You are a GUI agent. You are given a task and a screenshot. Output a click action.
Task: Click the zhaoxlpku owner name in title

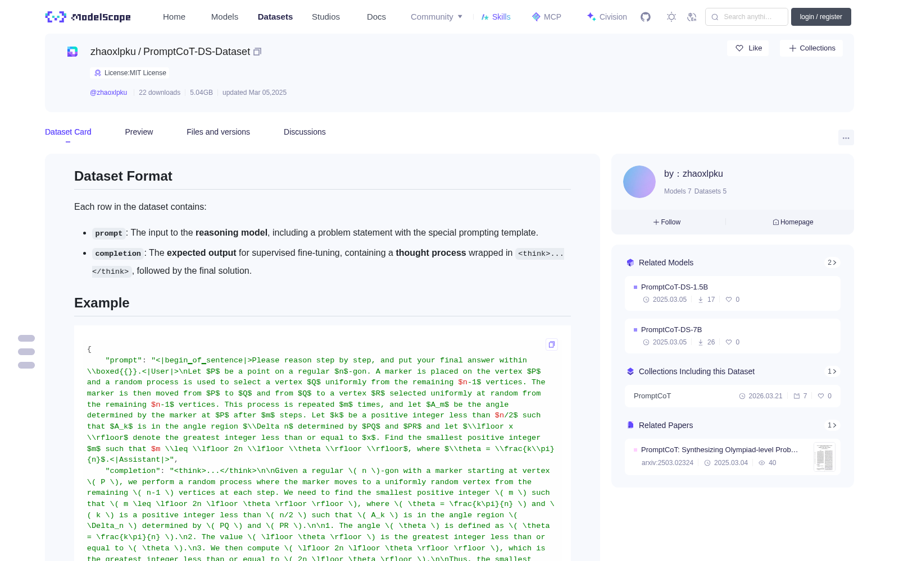tap(113, 52)
